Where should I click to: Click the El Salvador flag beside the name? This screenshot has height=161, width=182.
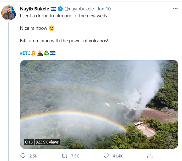[x=53, y=9]
